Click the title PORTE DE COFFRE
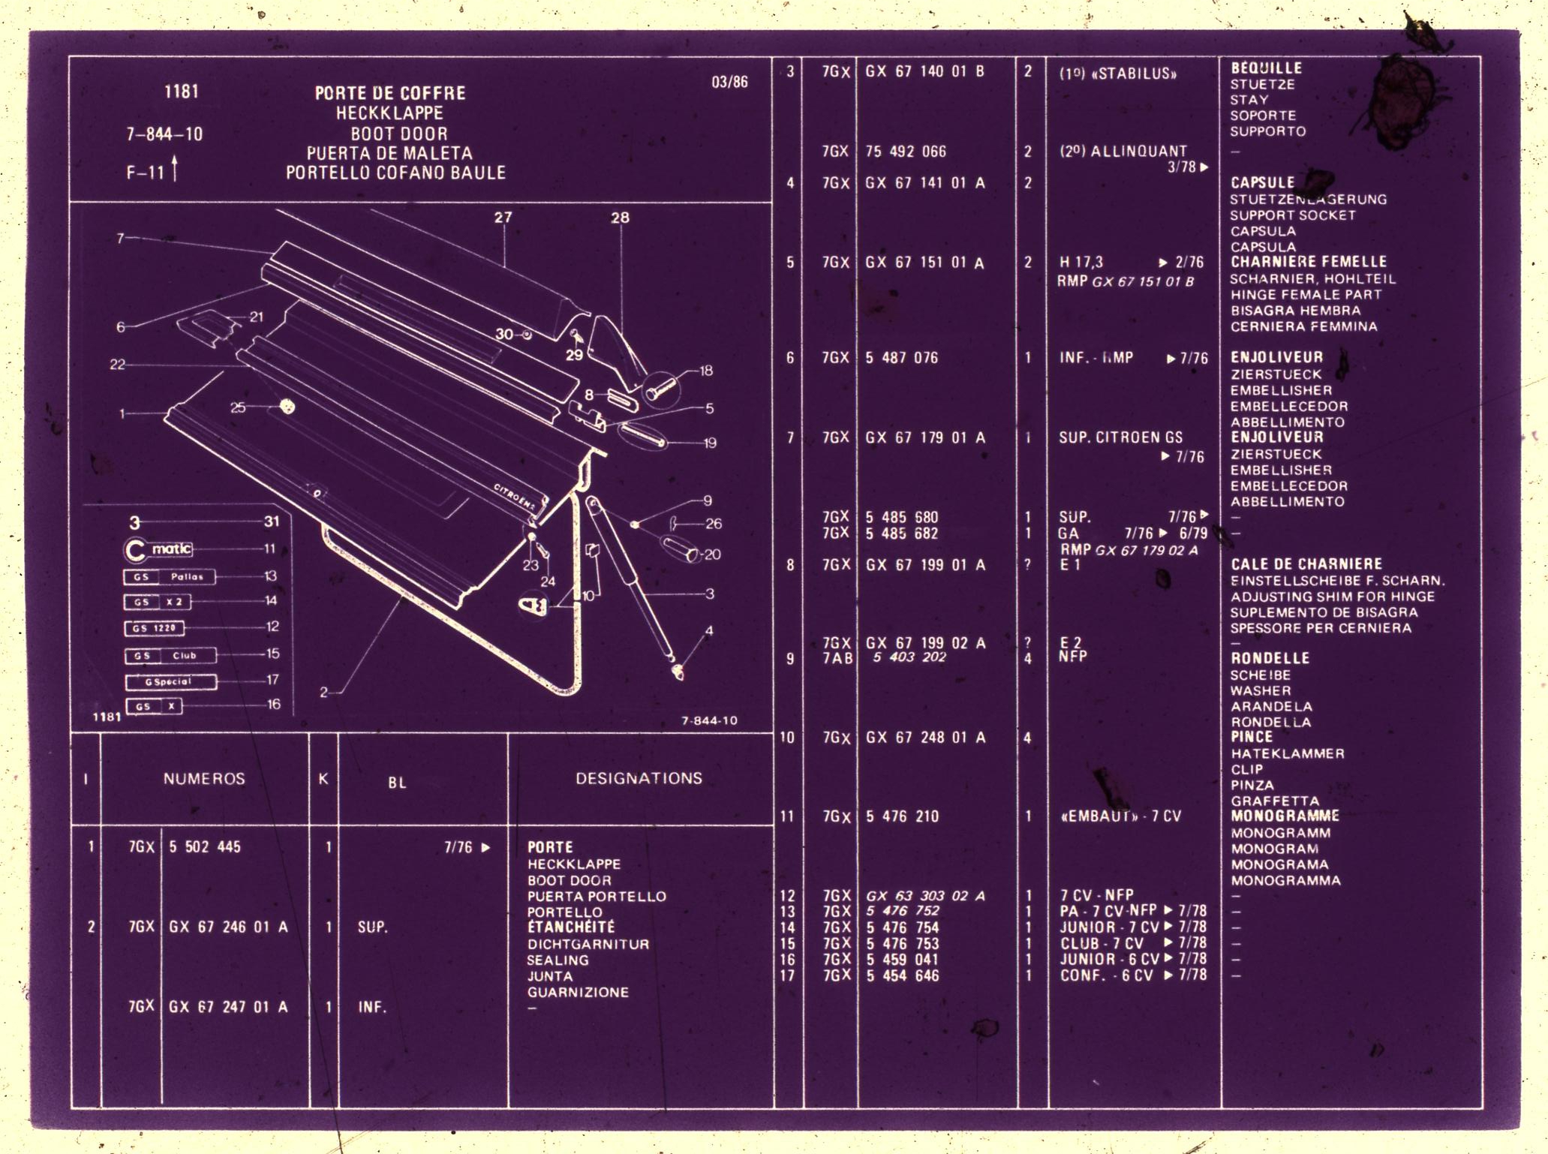 coord(390,93)
